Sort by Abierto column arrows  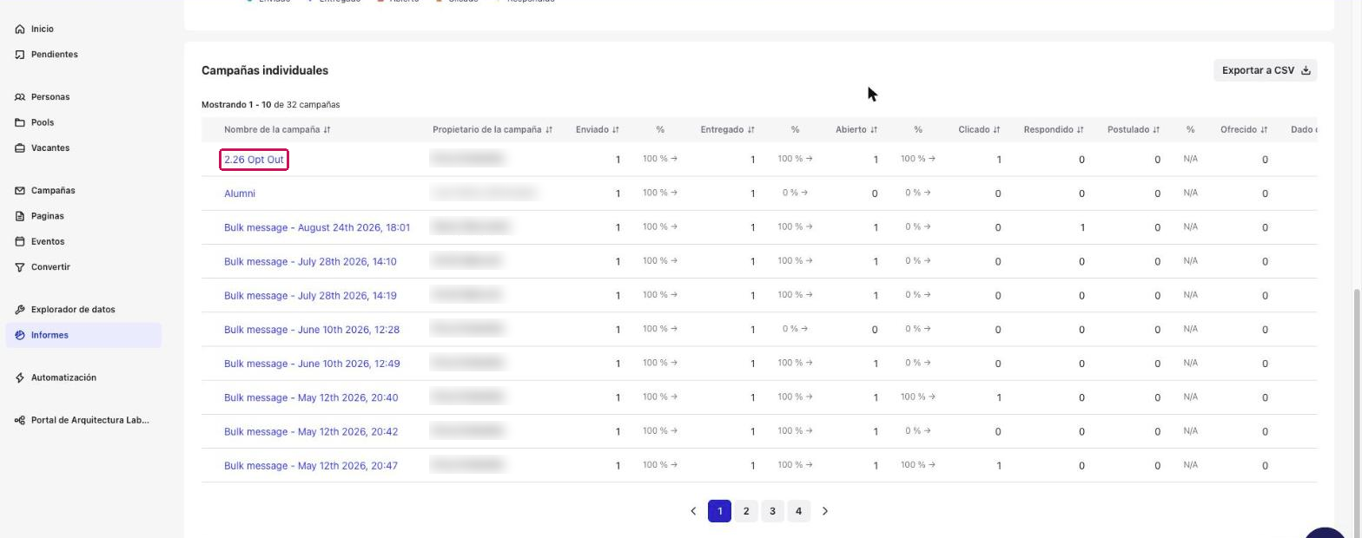pos(874,130)
